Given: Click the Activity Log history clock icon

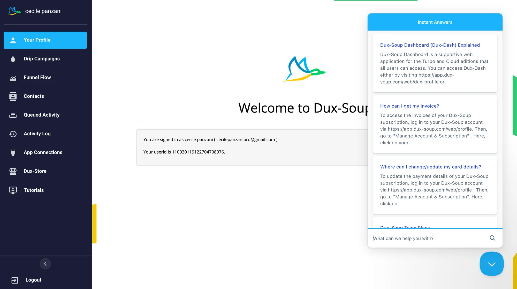Looking at the screenshot, I should (13, 134).
